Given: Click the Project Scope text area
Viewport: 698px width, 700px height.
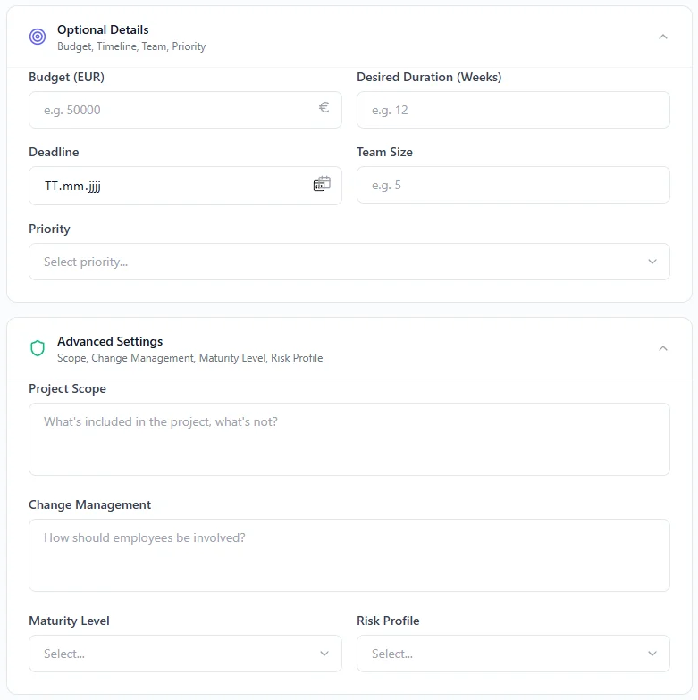Looking at the screenshot, I should point(349,438).
